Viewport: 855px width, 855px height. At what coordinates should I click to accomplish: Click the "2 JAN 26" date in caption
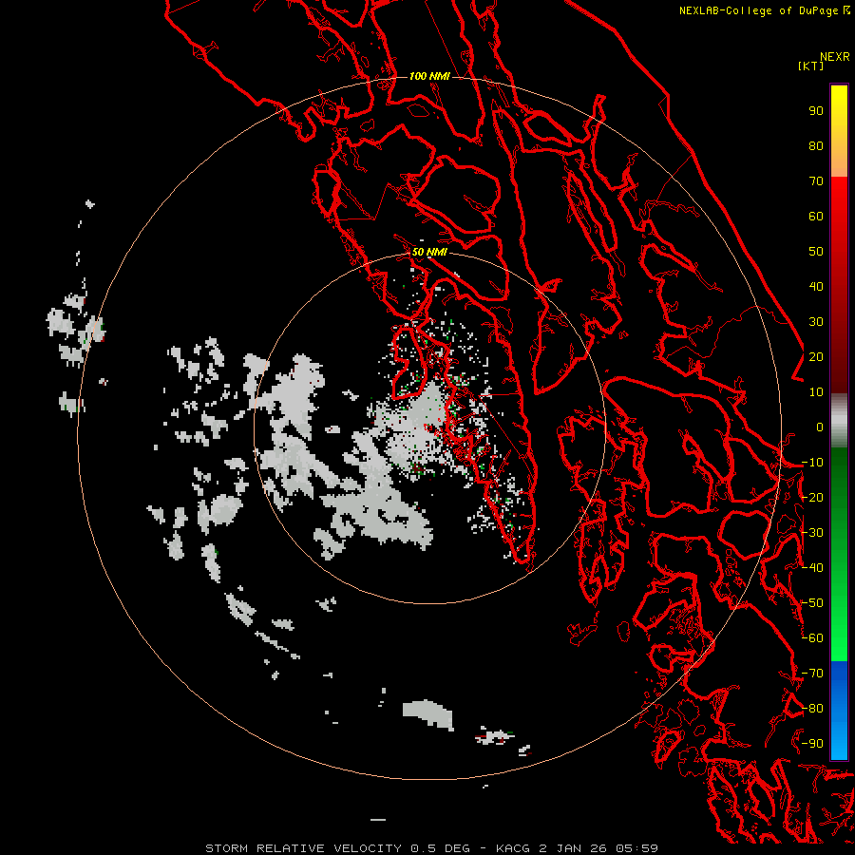click(x=573, y=848)
